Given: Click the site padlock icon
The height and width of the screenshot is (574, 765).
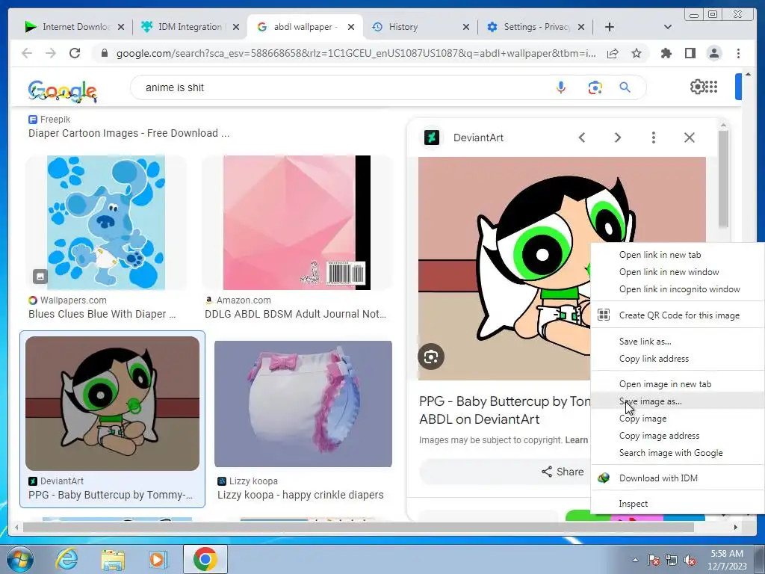Looking at the screenshot, I should pos(104,53).
